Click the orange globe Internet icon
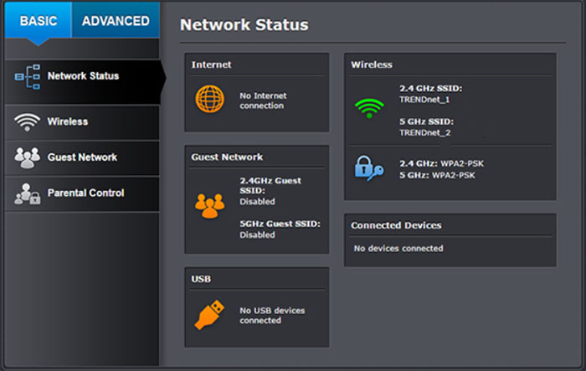This screenshot has height=371, width=586. click(209, 99)
